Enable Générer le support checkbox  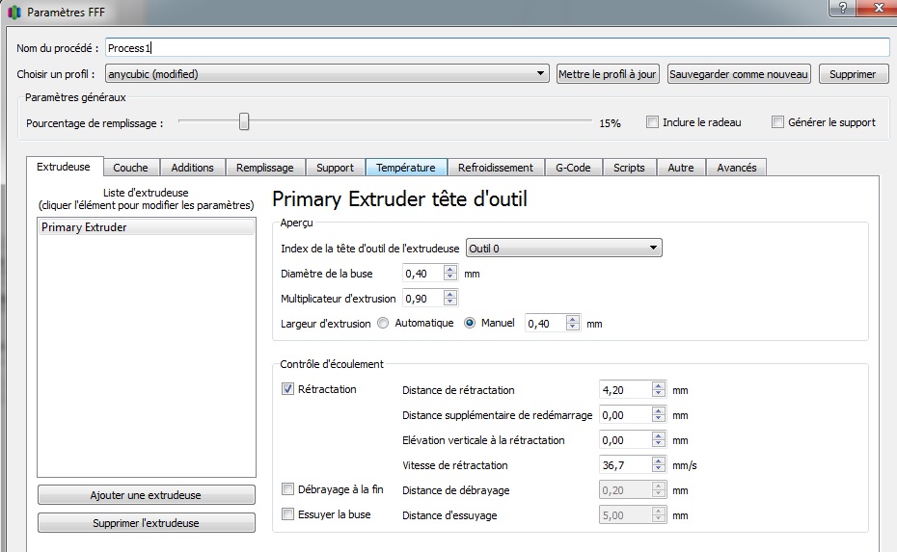[777, 121]
